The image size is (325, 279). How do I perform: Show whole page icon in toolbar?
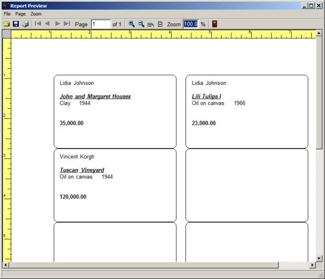click(160, 24)
